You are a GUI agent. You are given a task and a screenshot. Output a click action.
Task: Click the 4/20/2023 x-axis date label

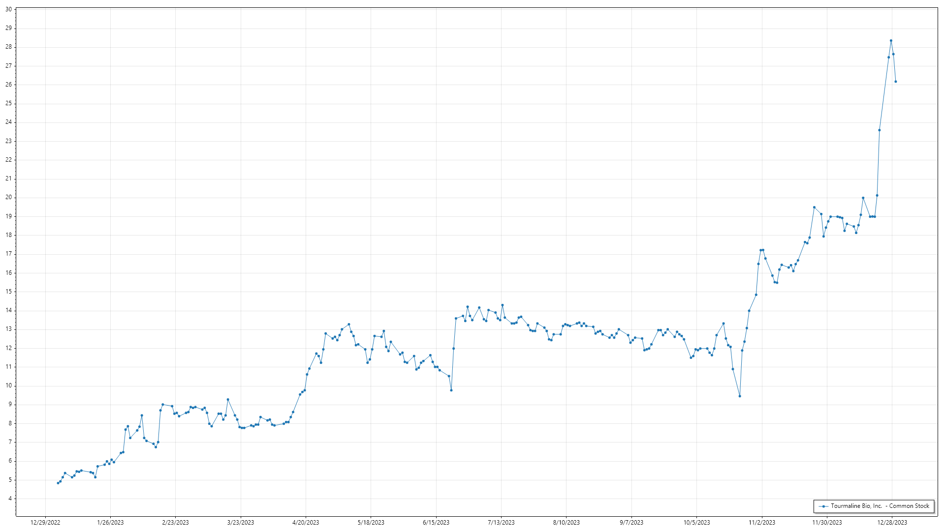click(x=306, y=523)
